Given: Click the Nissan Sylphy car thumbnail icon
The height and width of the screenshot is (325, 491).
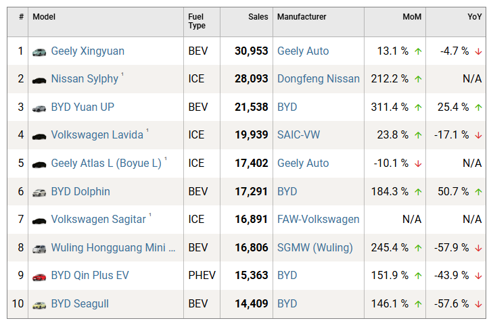Looking at the screenshot, I should 39,80.
